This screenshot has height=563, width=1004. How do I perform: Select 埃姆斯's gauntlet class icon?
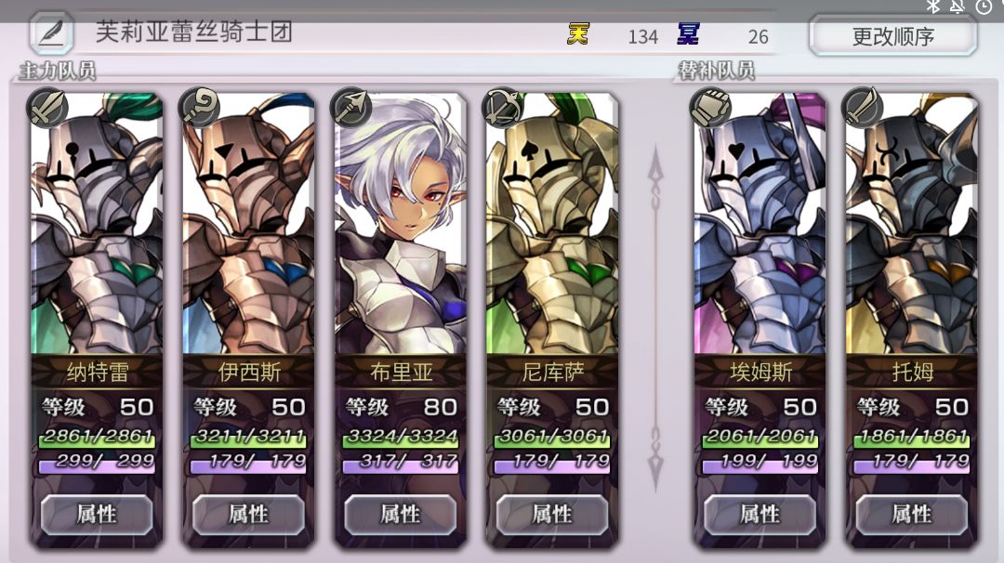tap(710, 107)
